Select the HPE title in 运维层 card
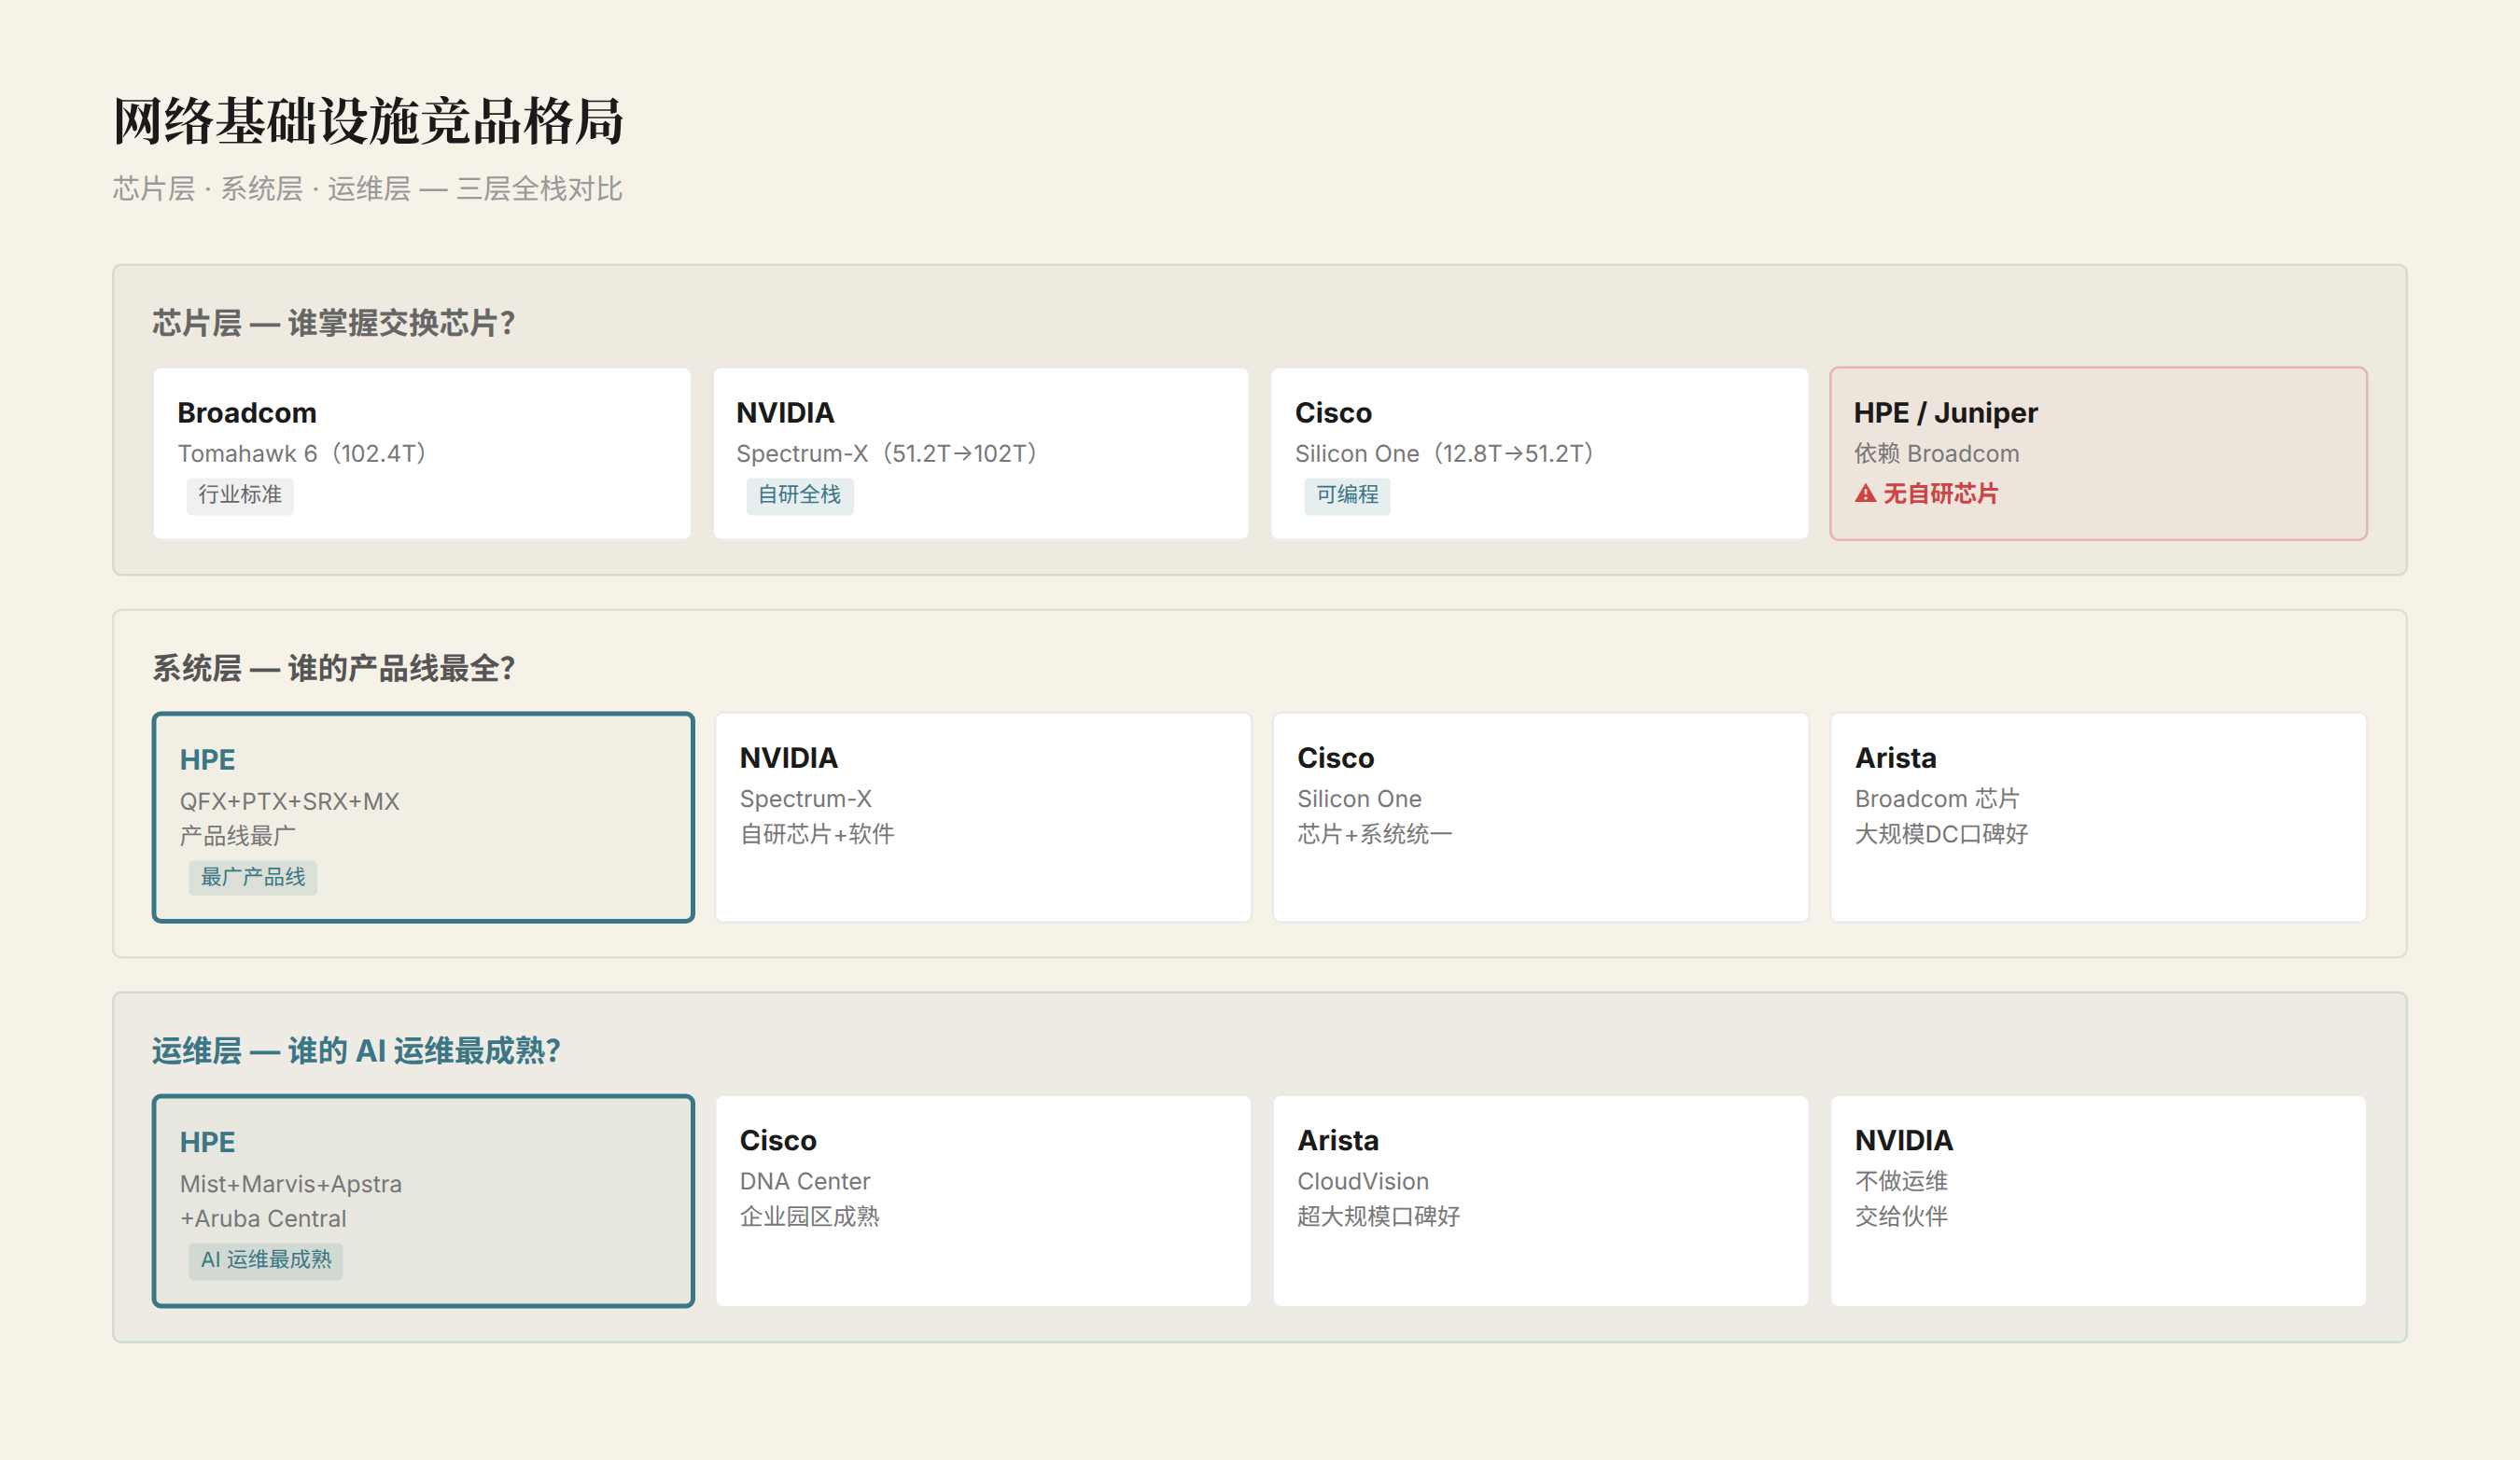The image size is (2520, 1460). pyautogui.click(x=207, y=1142)
